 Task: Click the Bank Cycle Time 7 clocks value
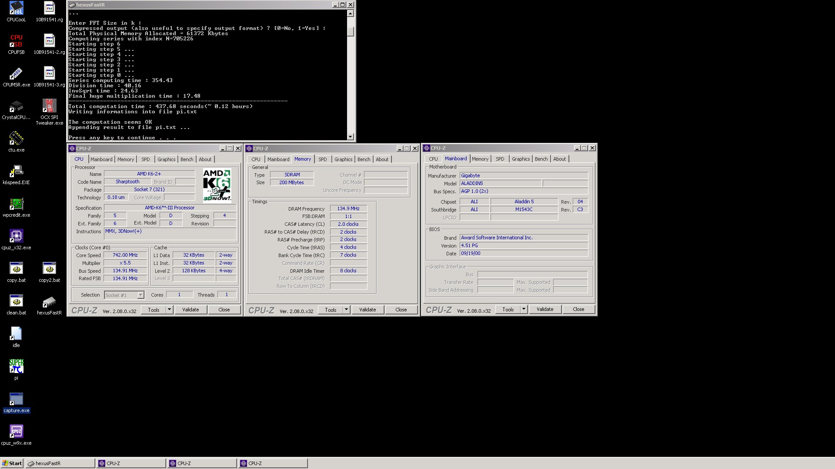pyautogui.click(x=348, y=255)
